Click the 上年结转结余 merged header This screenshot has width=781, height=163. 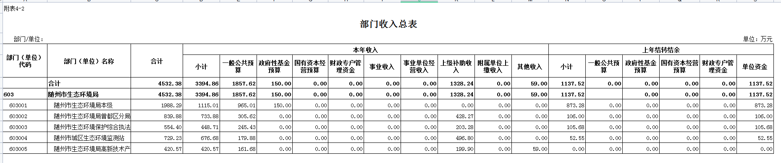661,50
